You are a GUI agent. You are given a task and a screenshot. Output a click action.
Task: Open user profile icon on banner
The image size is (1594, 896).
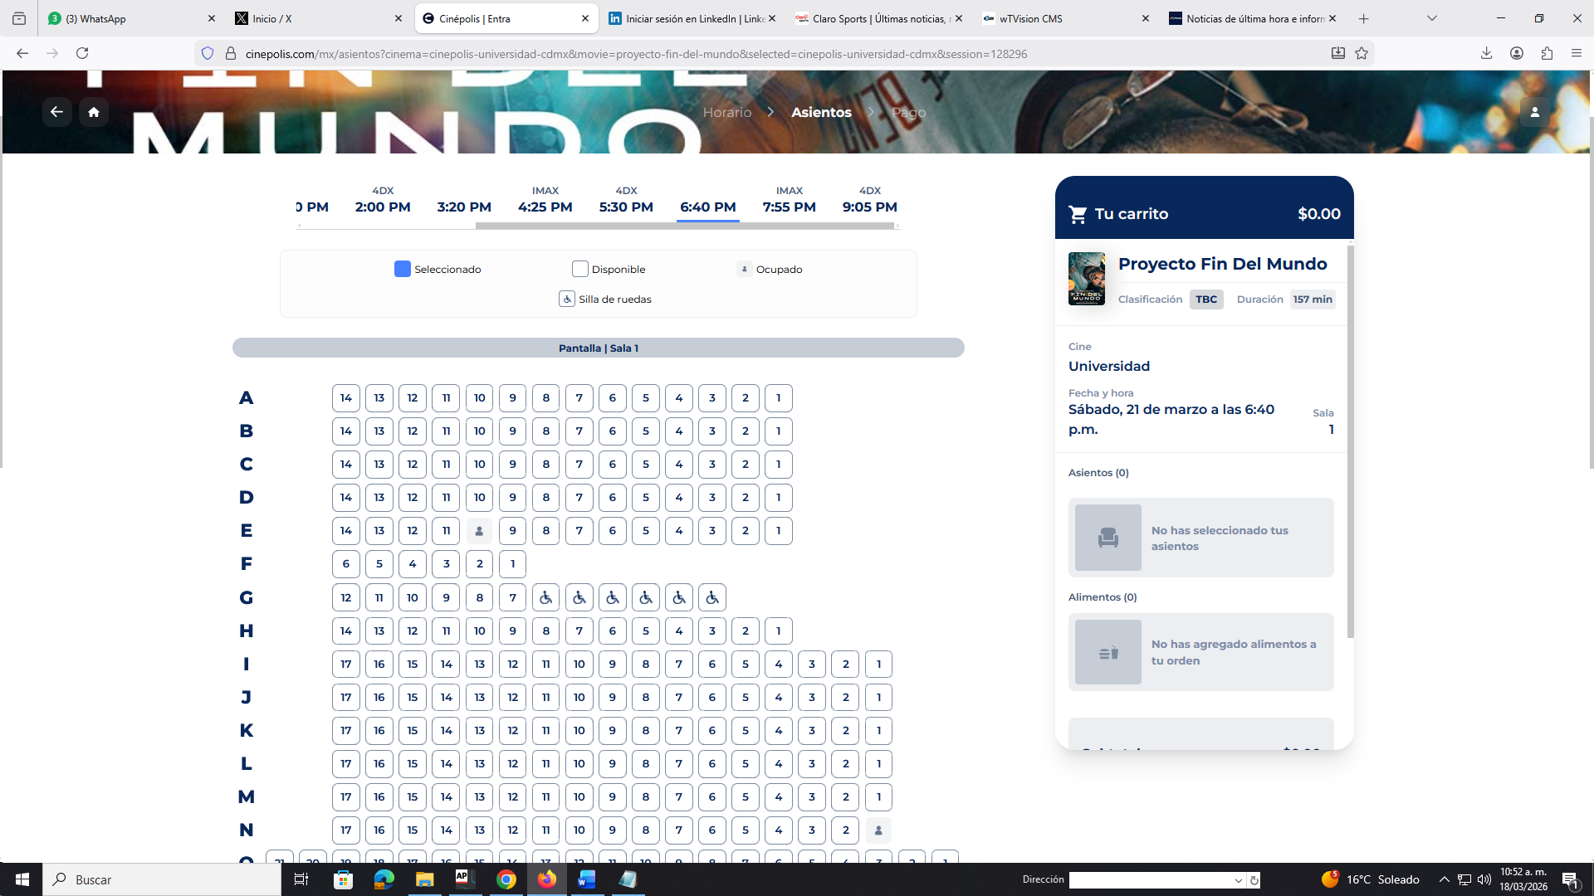(x=1534, y=112)
